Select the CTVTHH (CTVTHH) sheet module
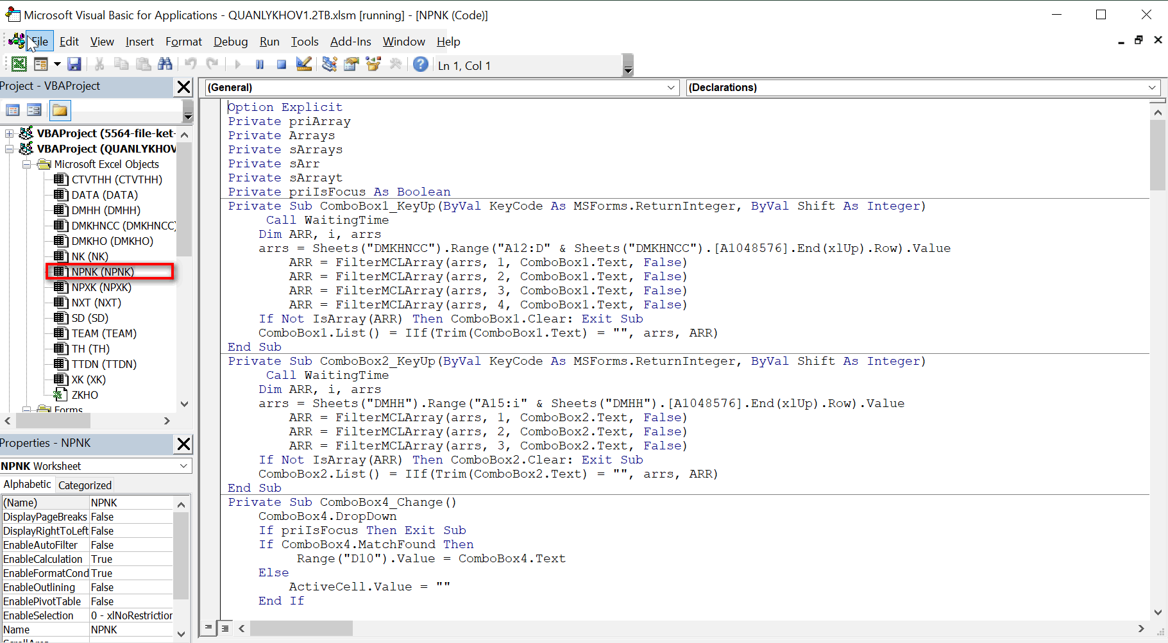Screen dimensions: 1168x643 (x=117, y=180)
